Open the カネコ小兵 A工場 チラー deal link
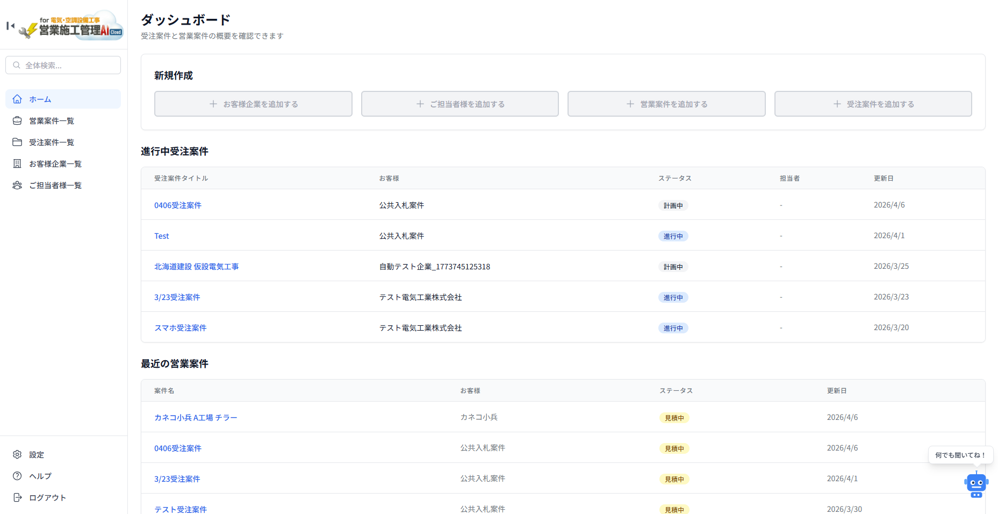 [x=196, y=418]
